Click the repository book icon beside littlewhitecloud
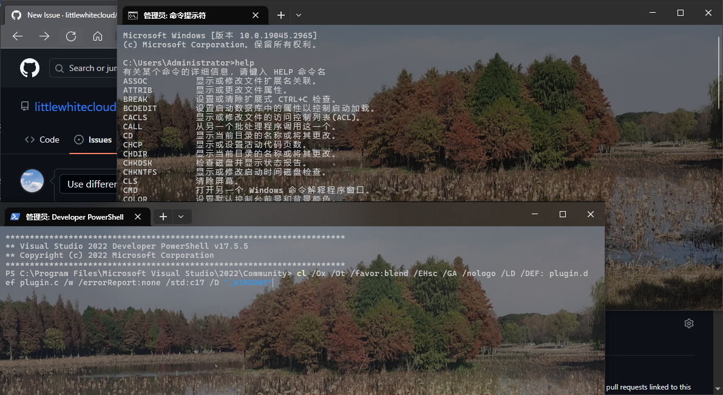The image size is (723, 395). click(x=23, y=106)
